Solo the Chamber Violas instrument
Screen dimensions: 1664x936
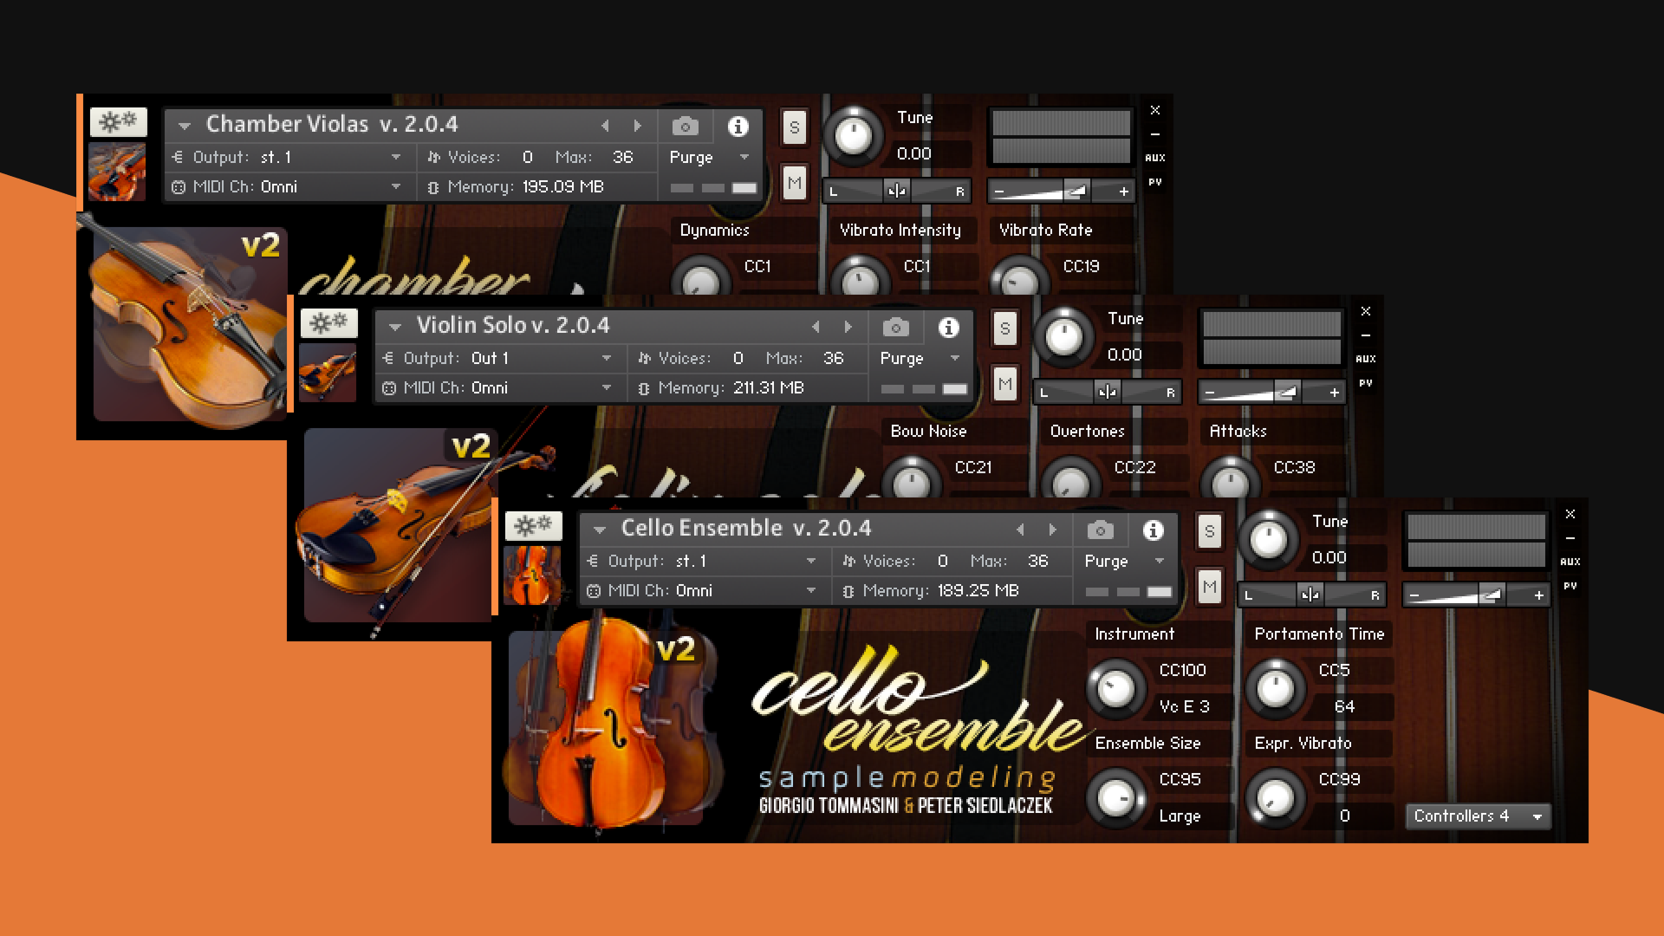[793, 127]
